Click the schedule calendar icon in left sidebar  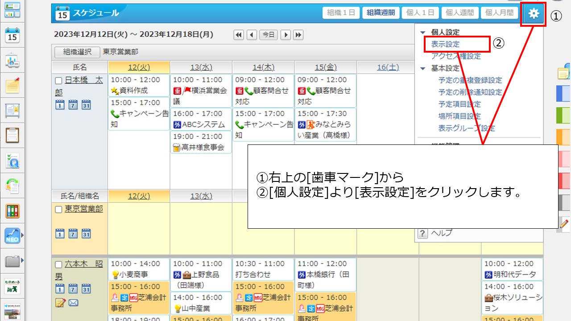click(12, 35)
